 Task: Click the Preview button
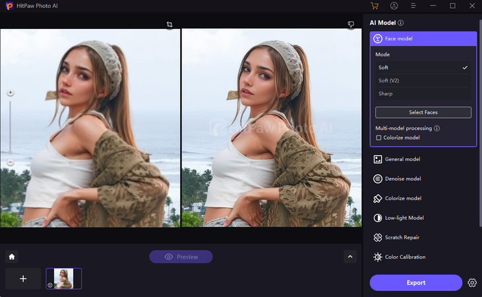click(x=181, y=257)
